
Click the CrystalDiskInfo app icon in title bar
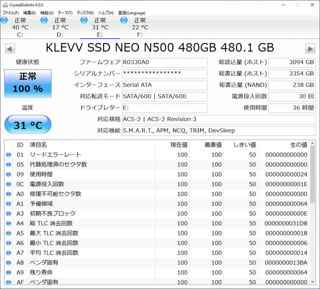(5, 4)
